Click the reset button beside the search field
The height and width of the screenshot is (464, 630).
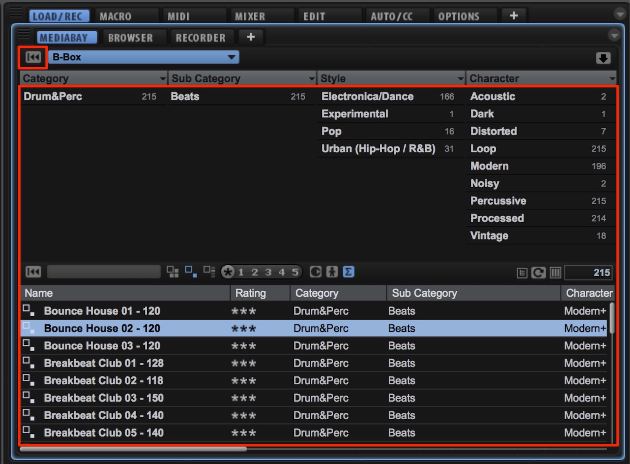33,272
